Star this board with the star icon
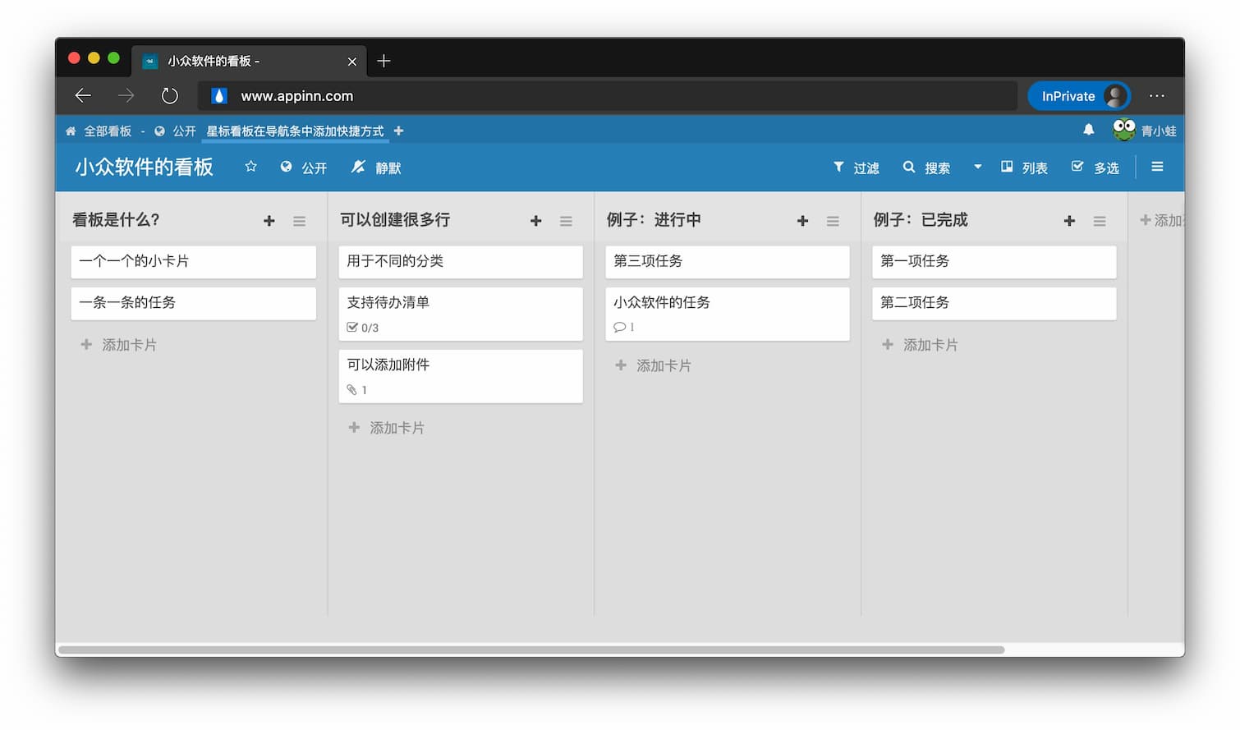 (x=251, y=167)
